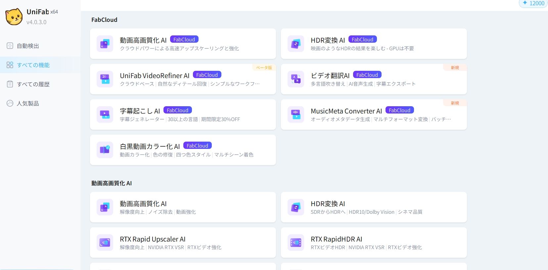
Task: Click the UniFab cat logo
Action: click(14, 17)
